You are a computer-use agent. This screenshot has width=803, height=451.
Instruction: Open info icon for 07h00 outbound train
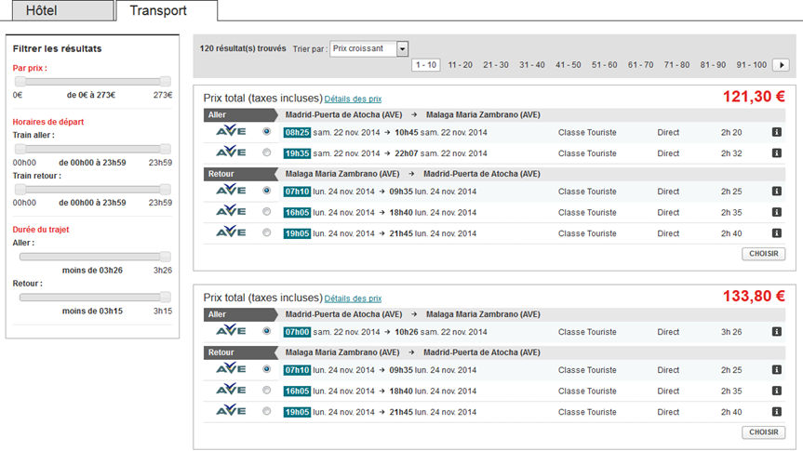point(776,332)
